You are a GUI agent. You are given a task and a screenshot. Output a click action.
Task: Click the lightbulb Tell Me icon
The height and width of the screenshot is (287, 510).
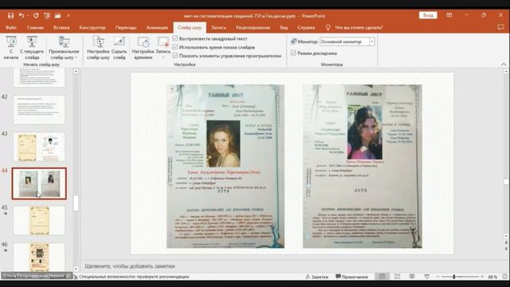[x=328, y=28]
